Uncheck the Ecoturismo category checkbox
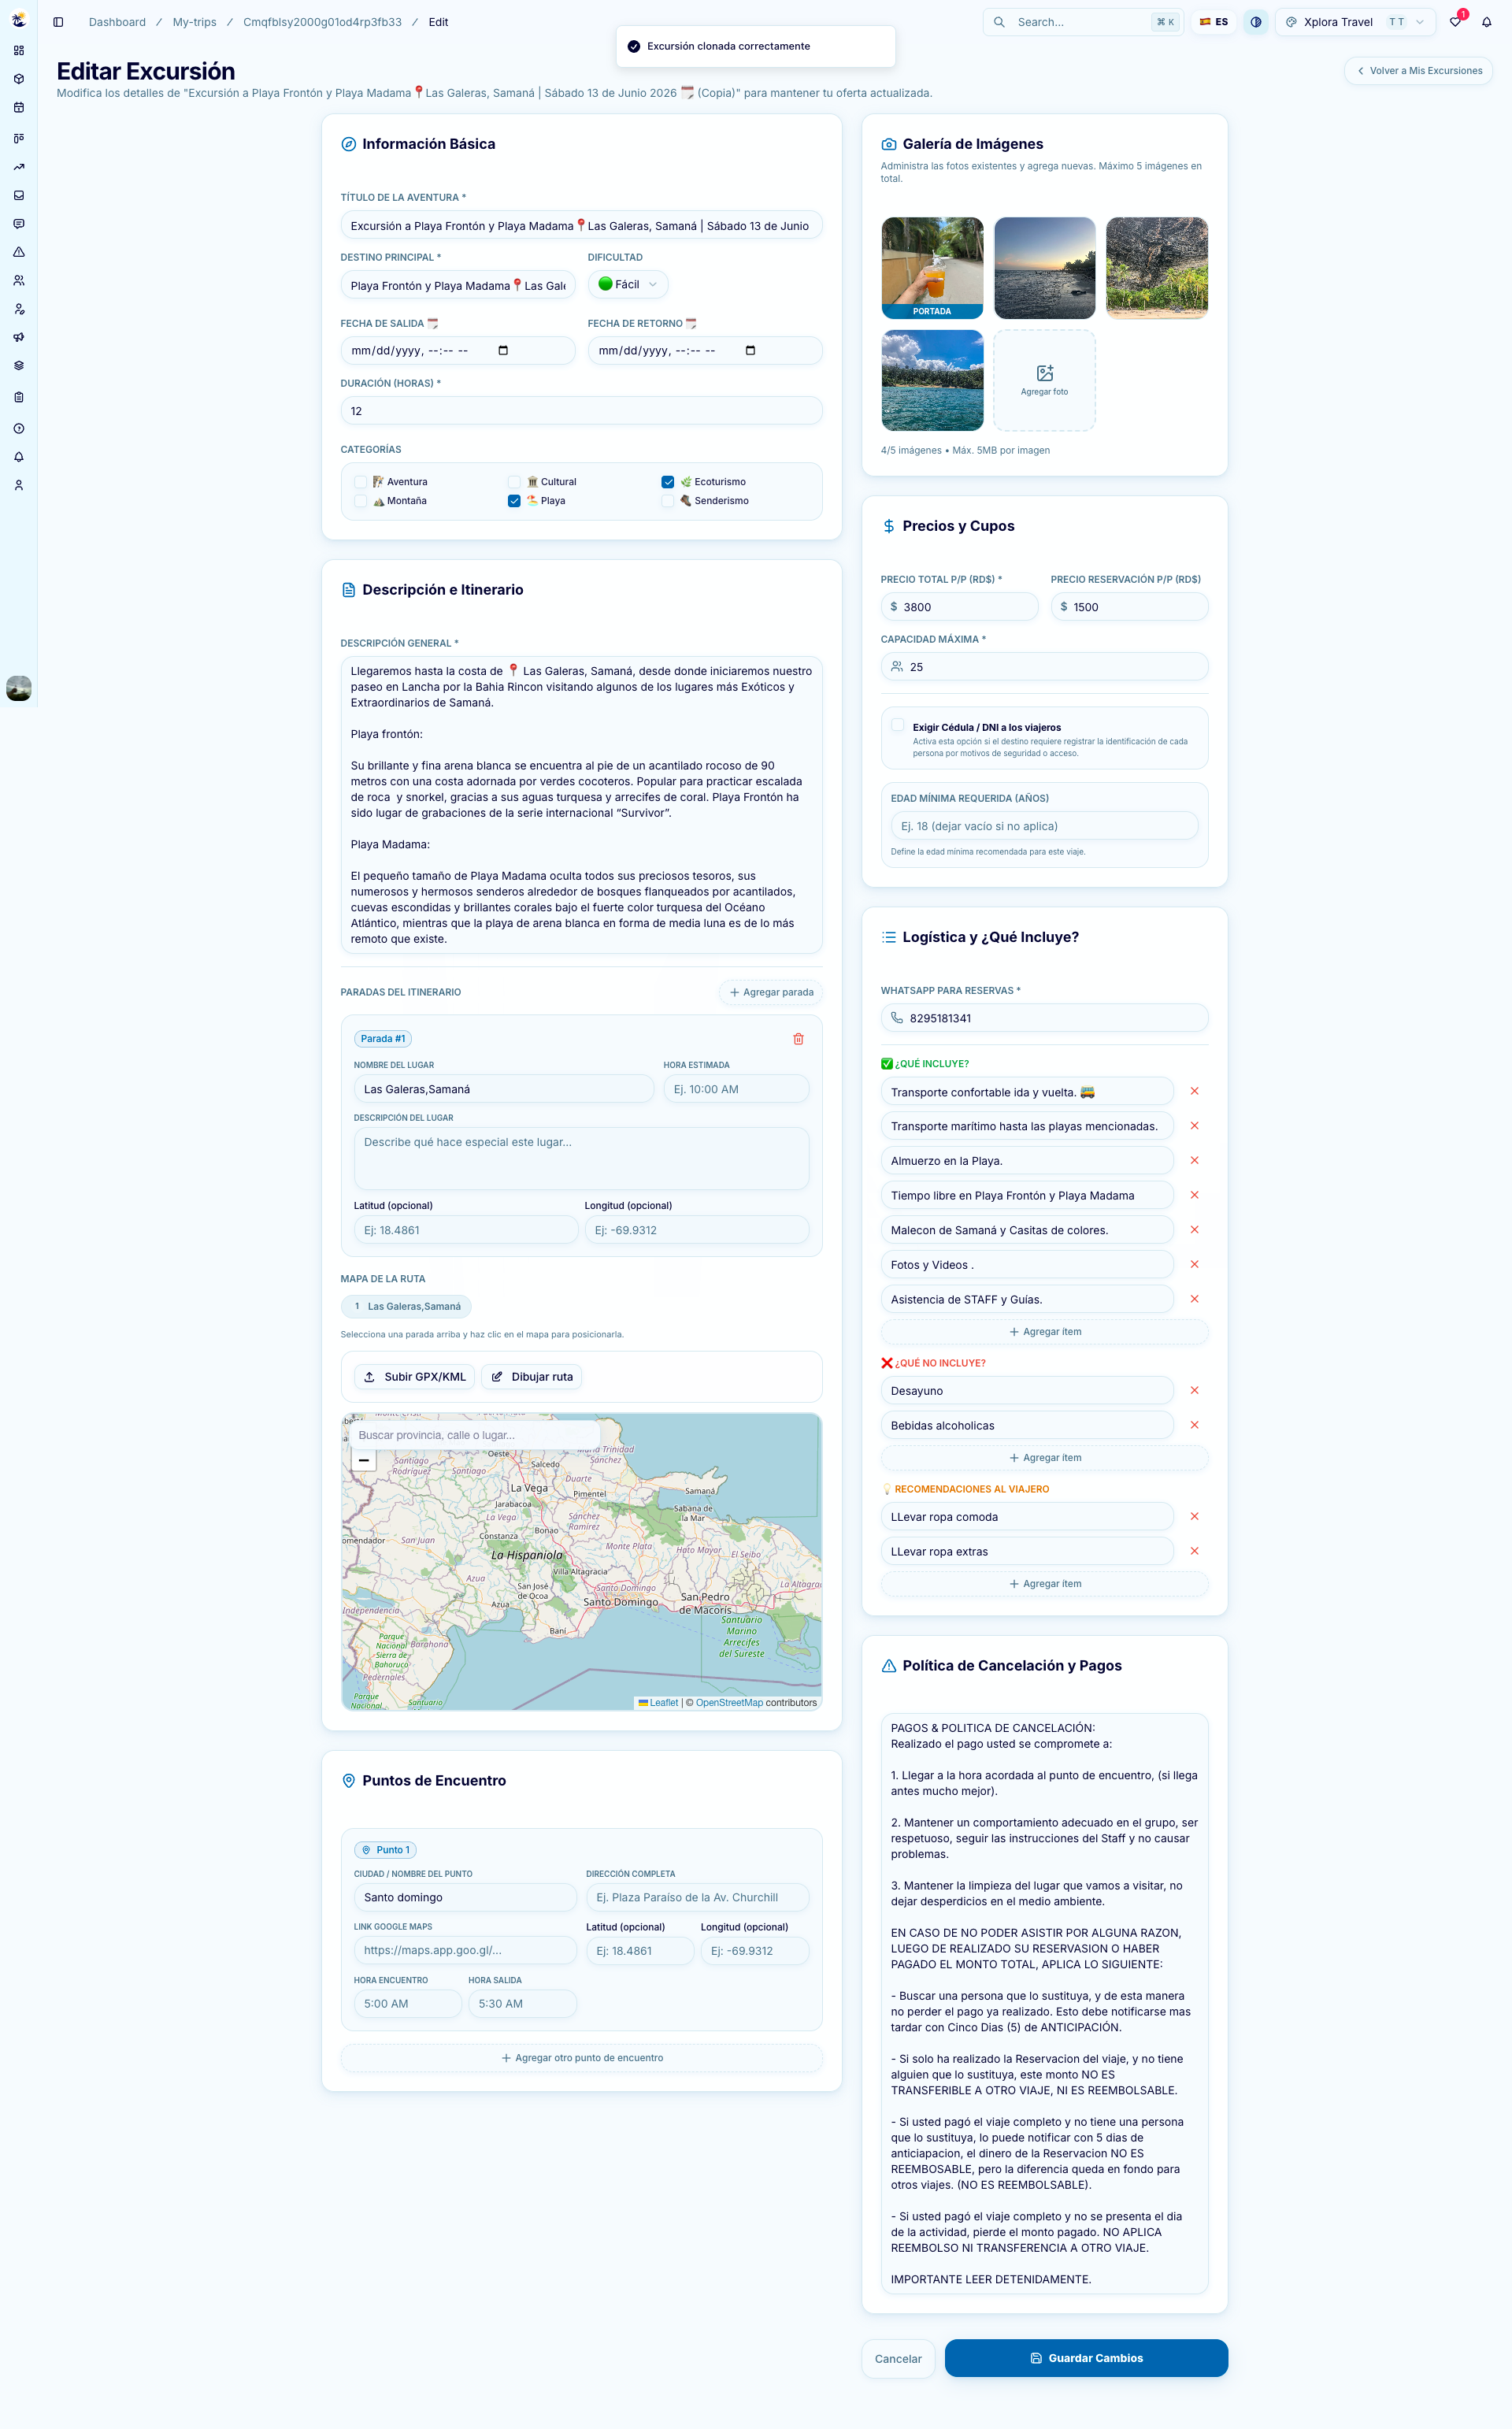This screenshot has width=1512, height=2429. coord(668,482)
